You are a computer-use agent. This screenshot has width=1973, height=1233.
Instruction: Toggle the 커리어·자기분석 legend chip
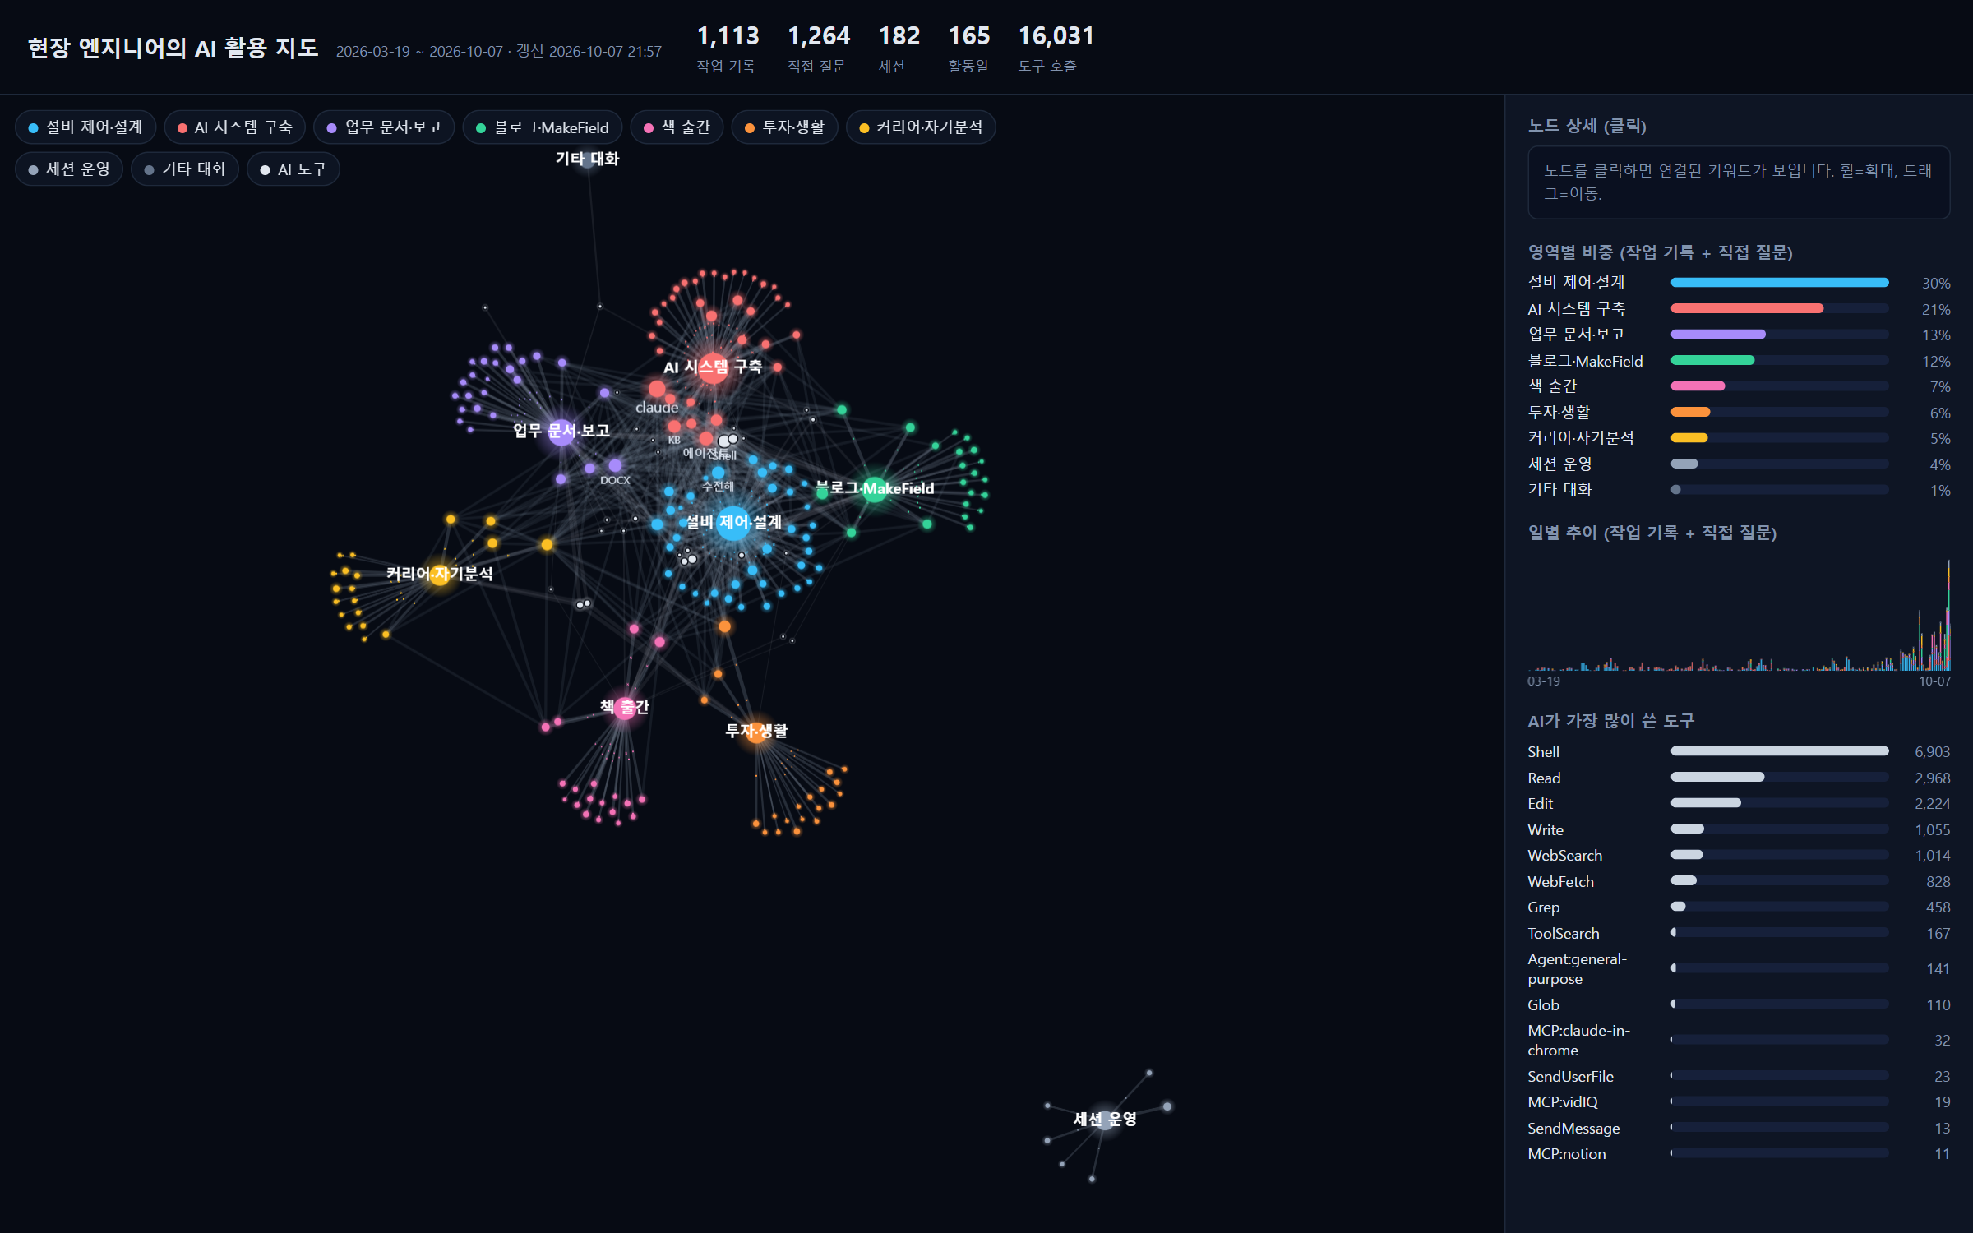(x=922, y=127)
